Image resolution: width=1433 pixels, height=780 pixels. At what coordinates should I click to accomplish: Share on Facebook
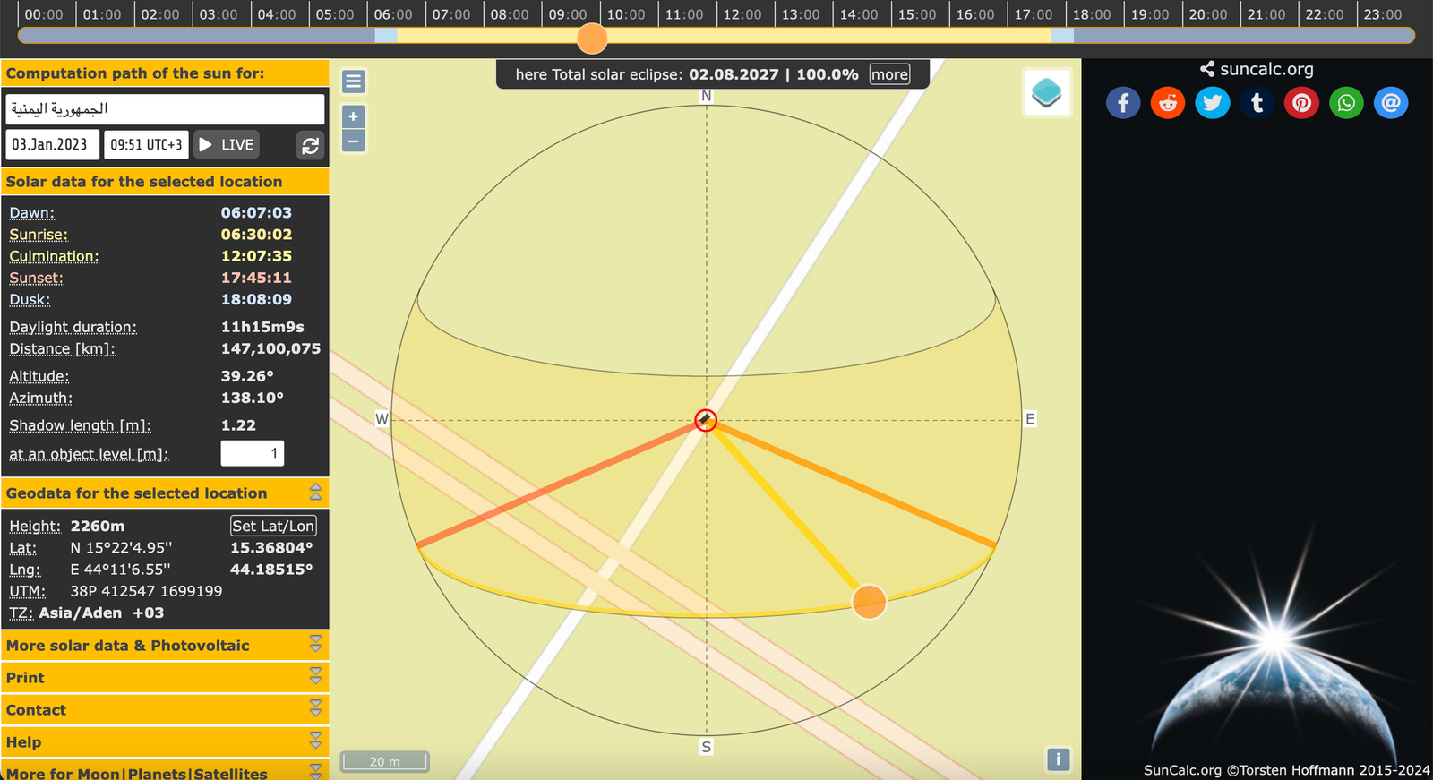(x=1123, y=103)
